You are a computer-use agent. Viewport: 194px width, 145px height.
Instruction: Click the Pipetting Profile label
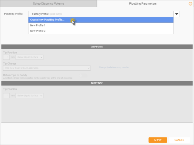[x=13, y=14]
